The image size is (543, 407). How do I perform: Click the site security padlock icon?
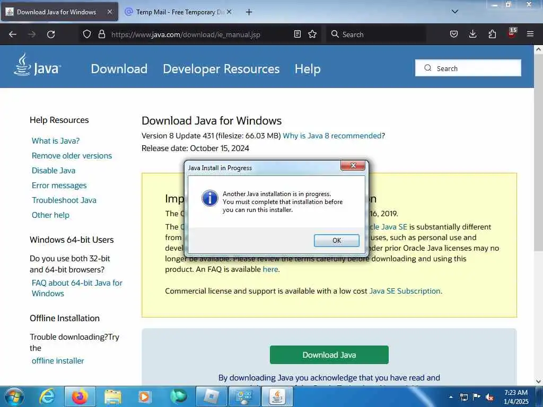click(101, 34)
